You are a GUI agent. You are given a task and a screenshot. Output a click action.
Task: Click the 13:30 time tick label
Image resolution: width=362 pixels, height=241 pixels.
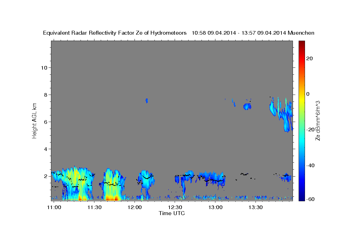click(256, 208)
